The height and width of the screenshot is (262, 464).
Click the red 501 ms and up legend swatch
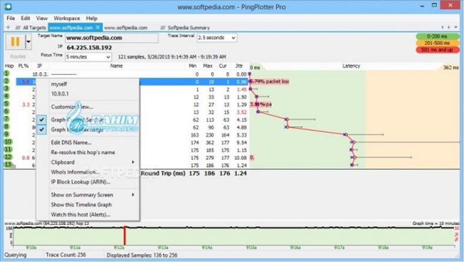(437, 50)
